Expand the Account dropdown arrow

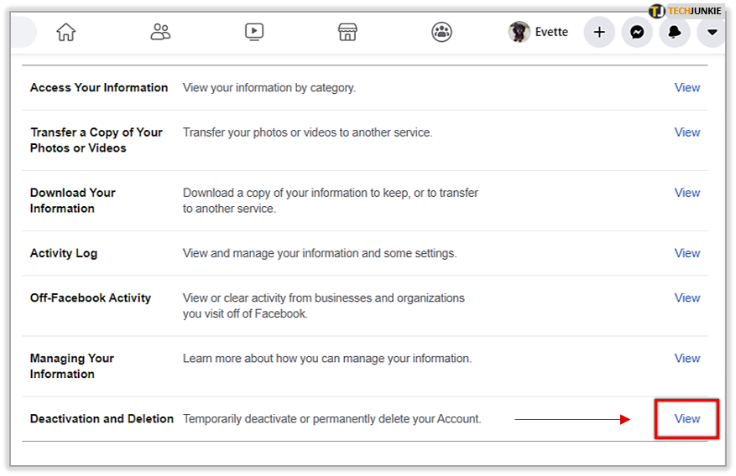pos(712,33)
